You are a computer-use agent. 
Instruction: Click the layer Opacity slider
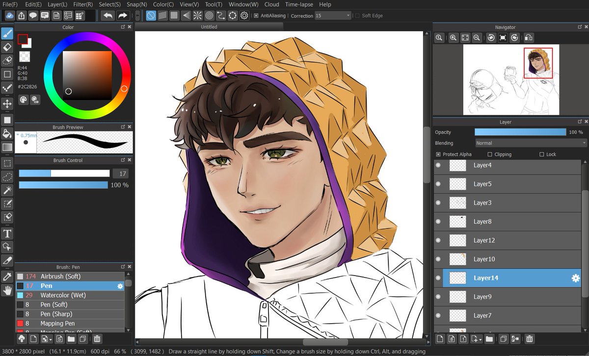(520, 132)
